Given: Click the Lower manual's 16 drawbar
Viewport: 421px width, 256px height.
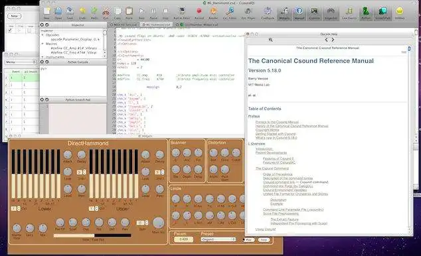Looking at the screenshot, I should tap(13, 174).
